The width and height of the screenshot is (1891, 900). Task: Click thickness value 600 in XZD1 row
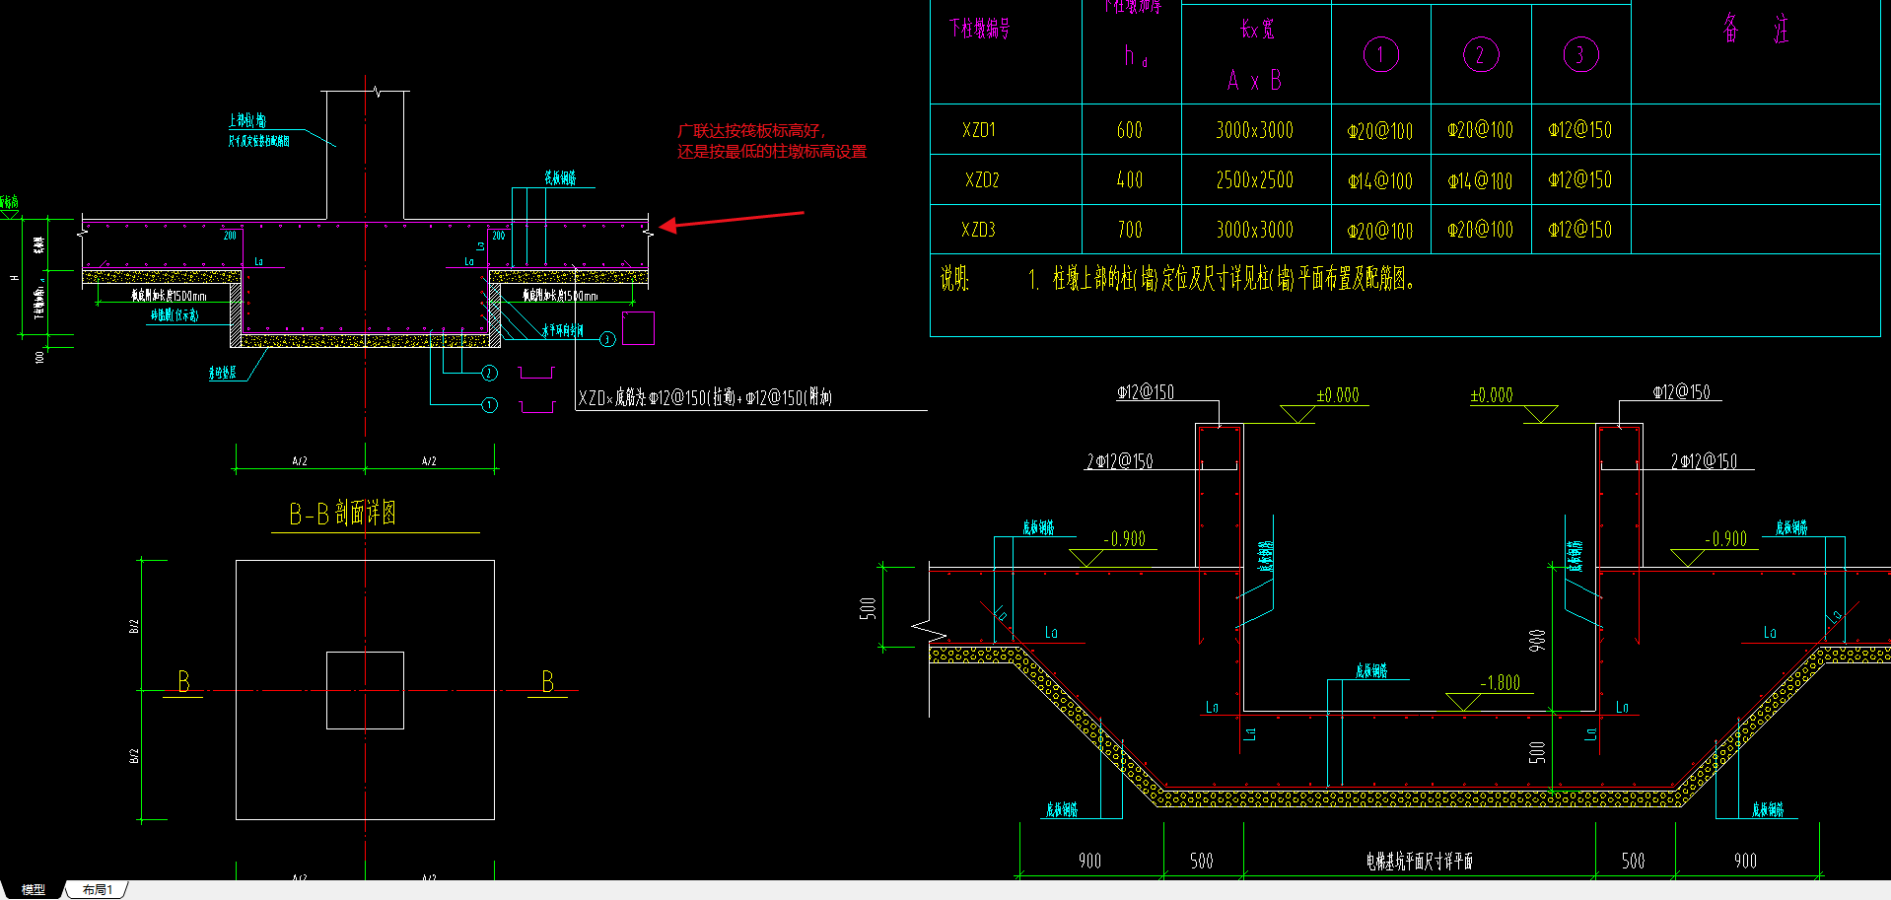coord(1130,130)
